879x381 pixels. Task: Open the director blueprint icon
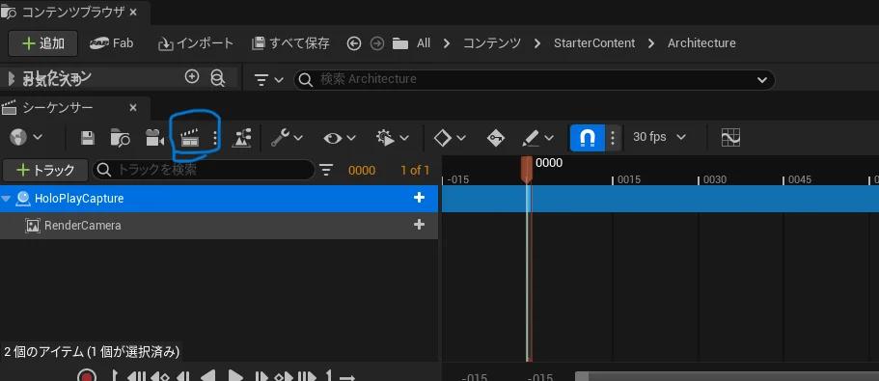(x=241, y=137)
